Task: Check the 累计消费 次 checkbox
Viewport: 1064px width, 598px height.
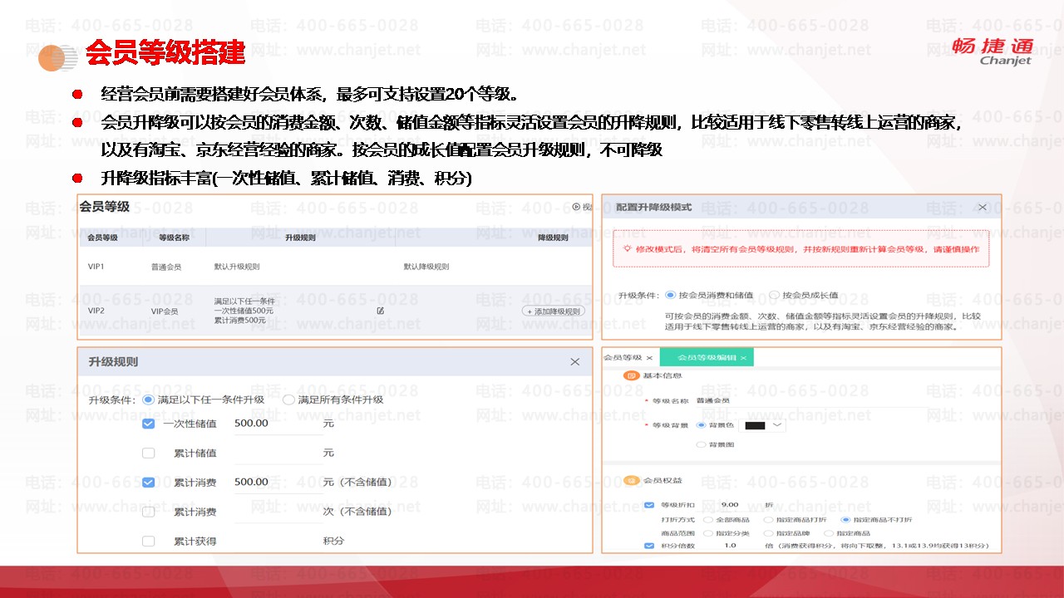Action: click(x=148, y=512)
